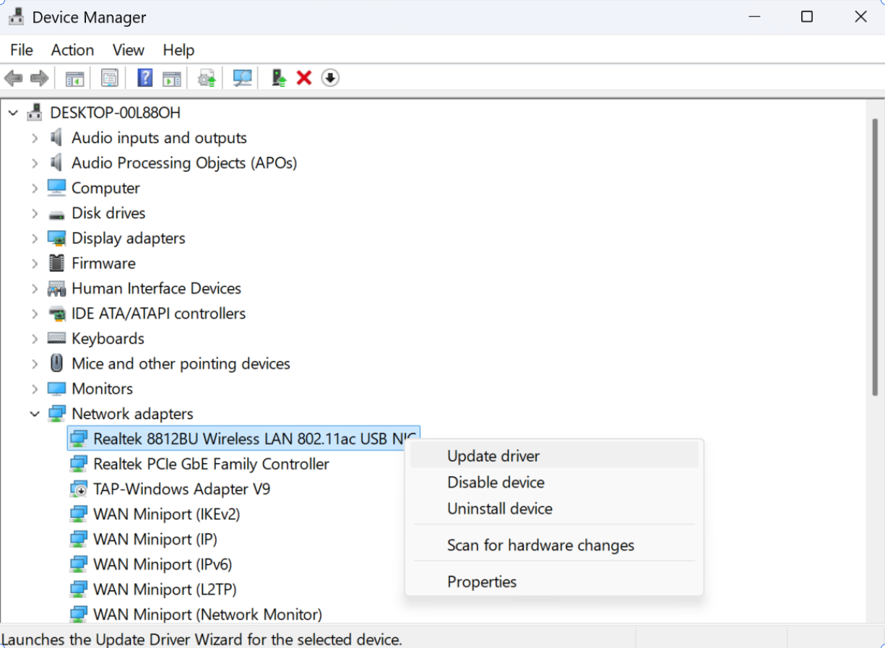The width and height of the screenshot is (885, 648).
Task: Click the red X uninstall device icon
Action: point(304,78)
